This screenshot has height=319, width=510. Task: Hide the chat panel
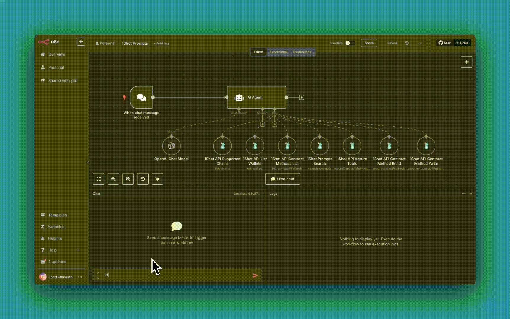point(283,179)
